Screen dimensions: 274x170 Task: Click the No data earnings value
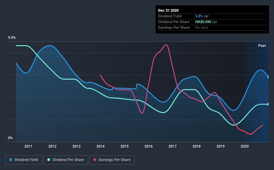click(202, 27)
